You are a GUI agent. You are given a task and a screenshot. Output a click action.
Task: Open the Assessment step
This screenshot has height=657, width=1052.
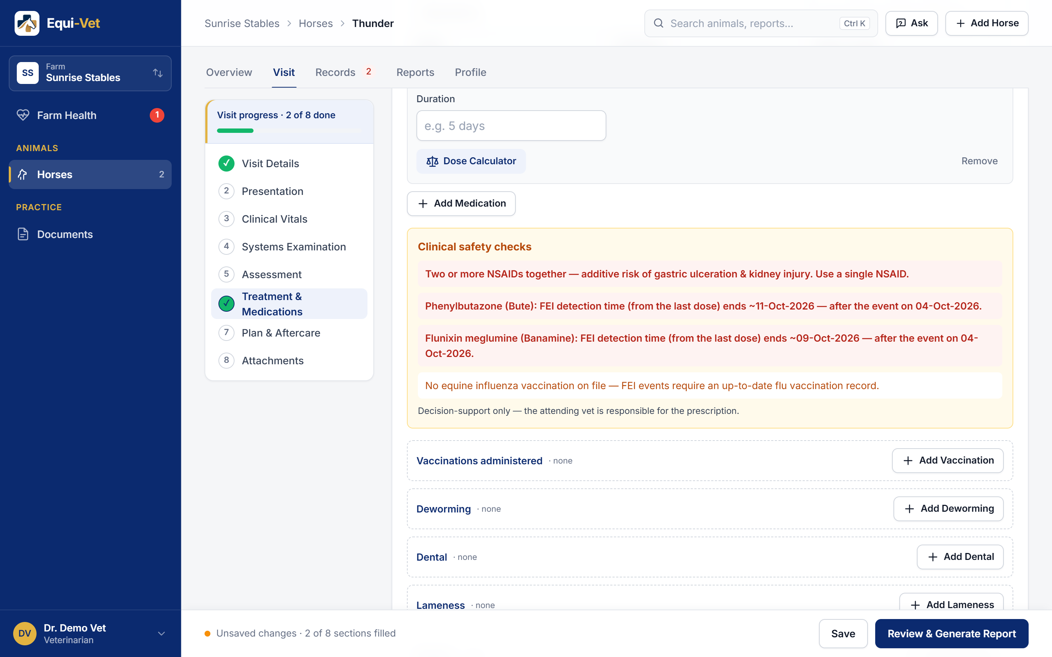[289, 274]
